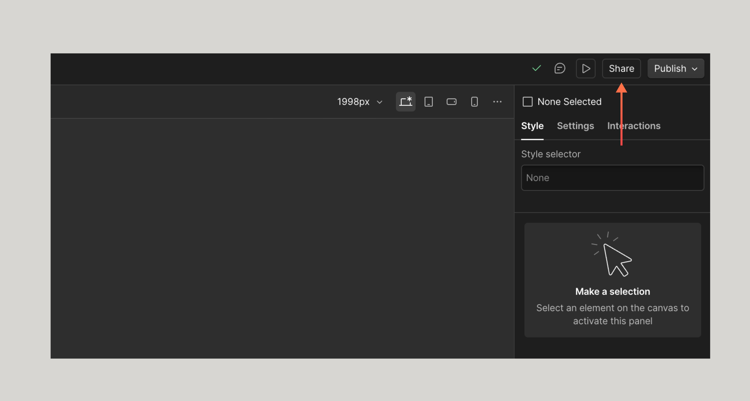750x401 pixels.
Task: Switch to Mobile landscape breakpoint icon
Action: (x=451, y=102)
